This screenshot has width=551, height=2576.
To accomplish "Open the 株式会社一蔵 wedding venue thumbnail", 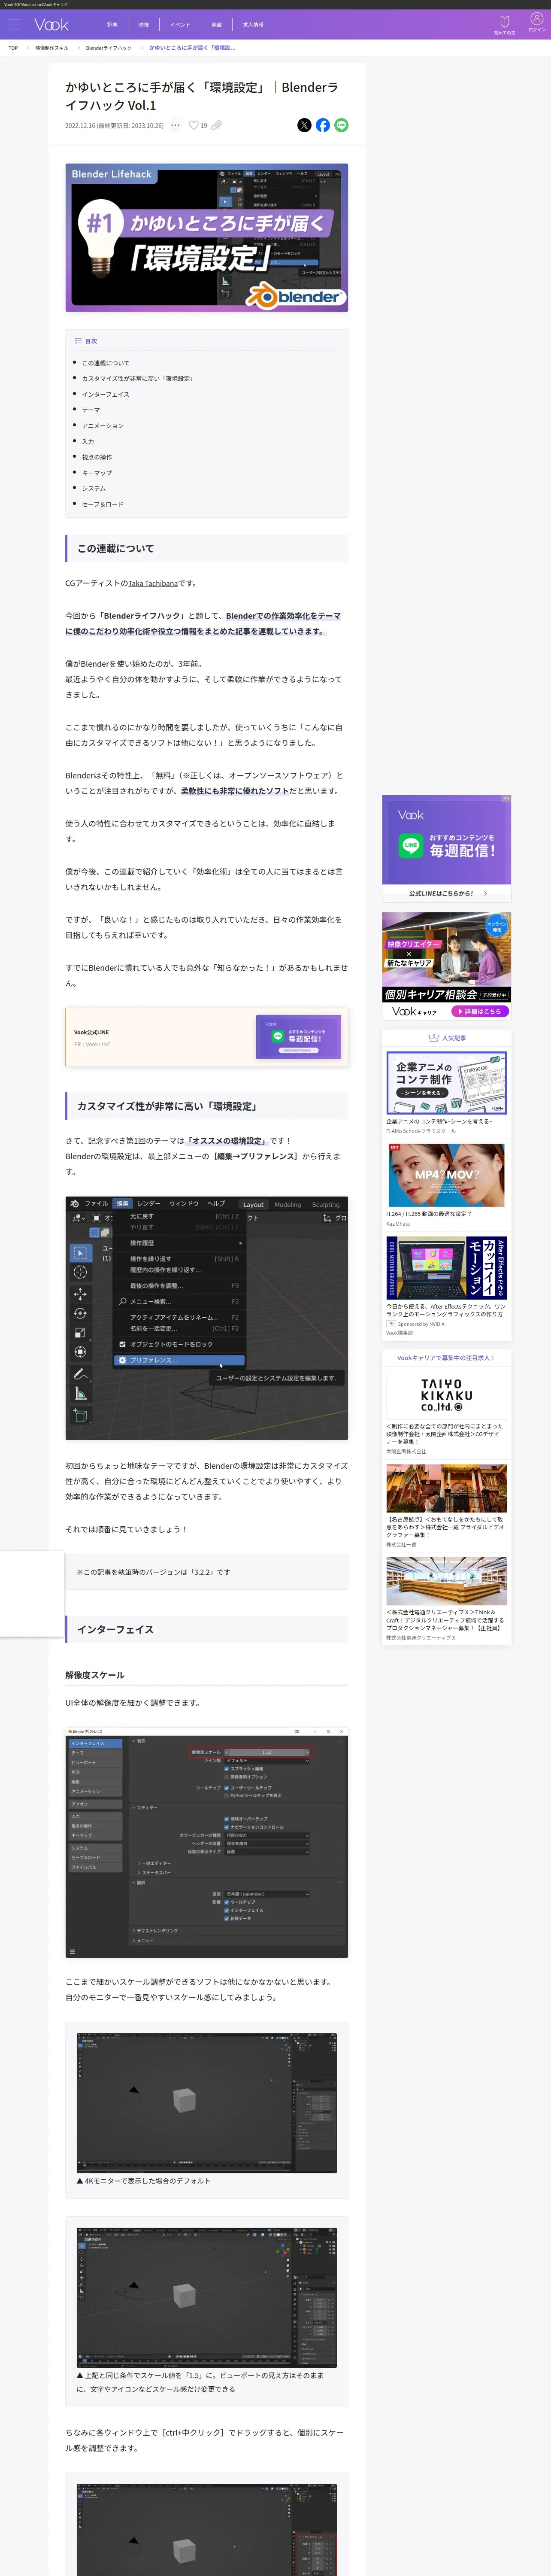I will [x=446, y=1489].
